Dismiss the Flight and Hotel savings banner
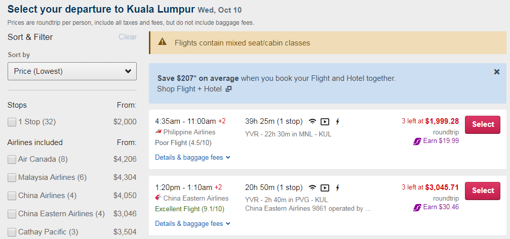Viewport: 510px width, 239px height. click(x=497, y=72)
